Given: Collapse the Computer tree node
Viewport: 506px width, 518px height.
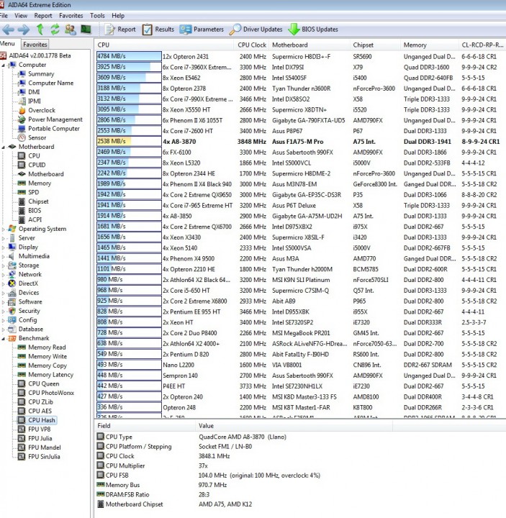Looking at the screenshot, I should pyautogui.click(x=4, y=65).
